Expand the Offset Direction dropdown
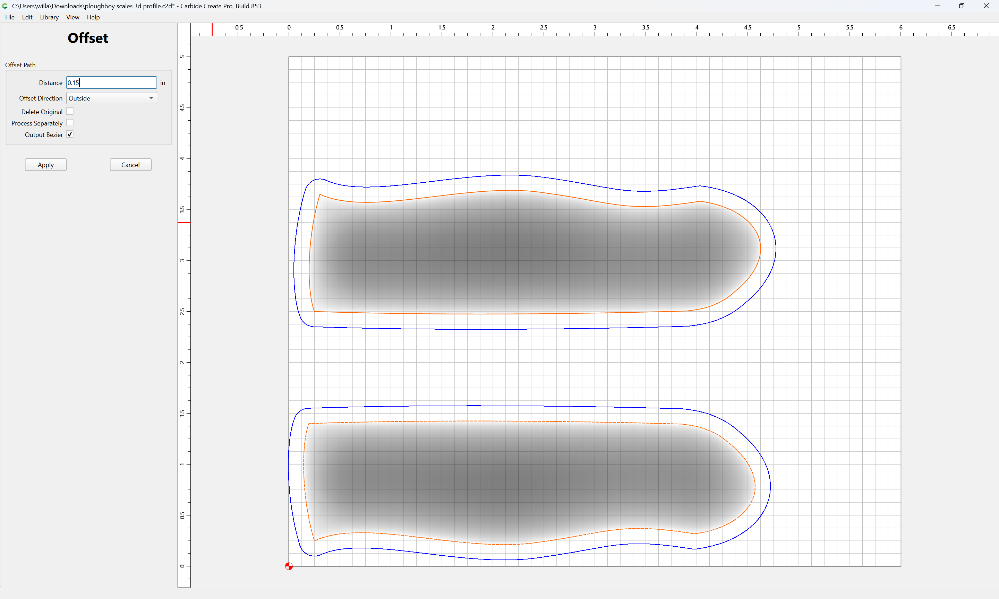 click(x=111, y=98)
